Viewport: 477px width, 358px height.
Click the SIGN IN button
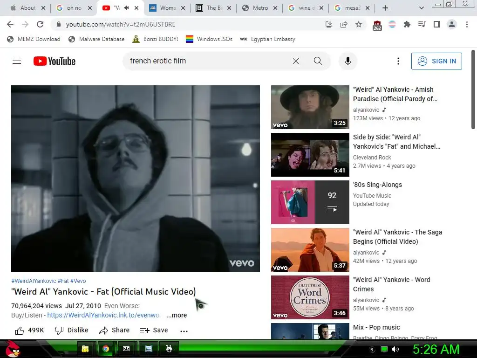click(436, 61)
